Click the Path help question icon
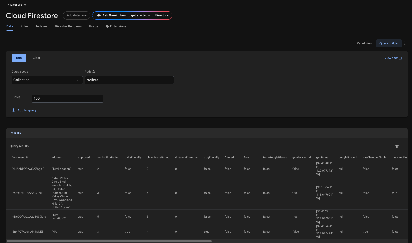412x243 pixels. 93,72
